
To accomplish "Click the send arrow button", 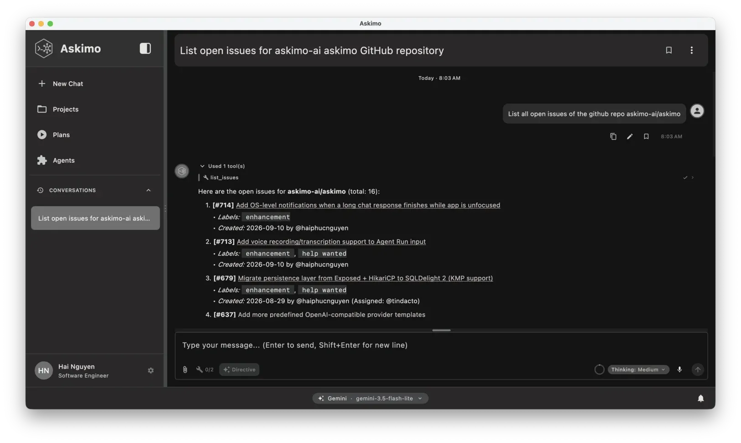I will (x=698, y=370).
